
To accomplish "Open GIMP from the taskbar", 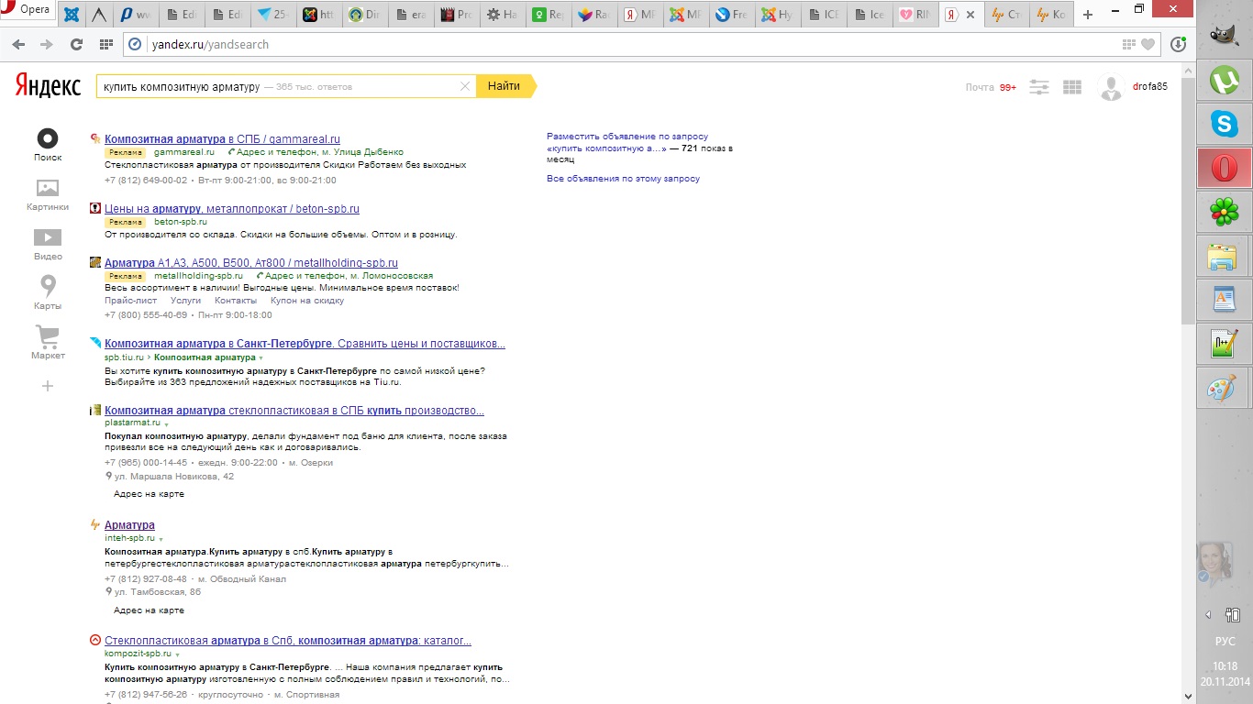I will point(1224,37).
